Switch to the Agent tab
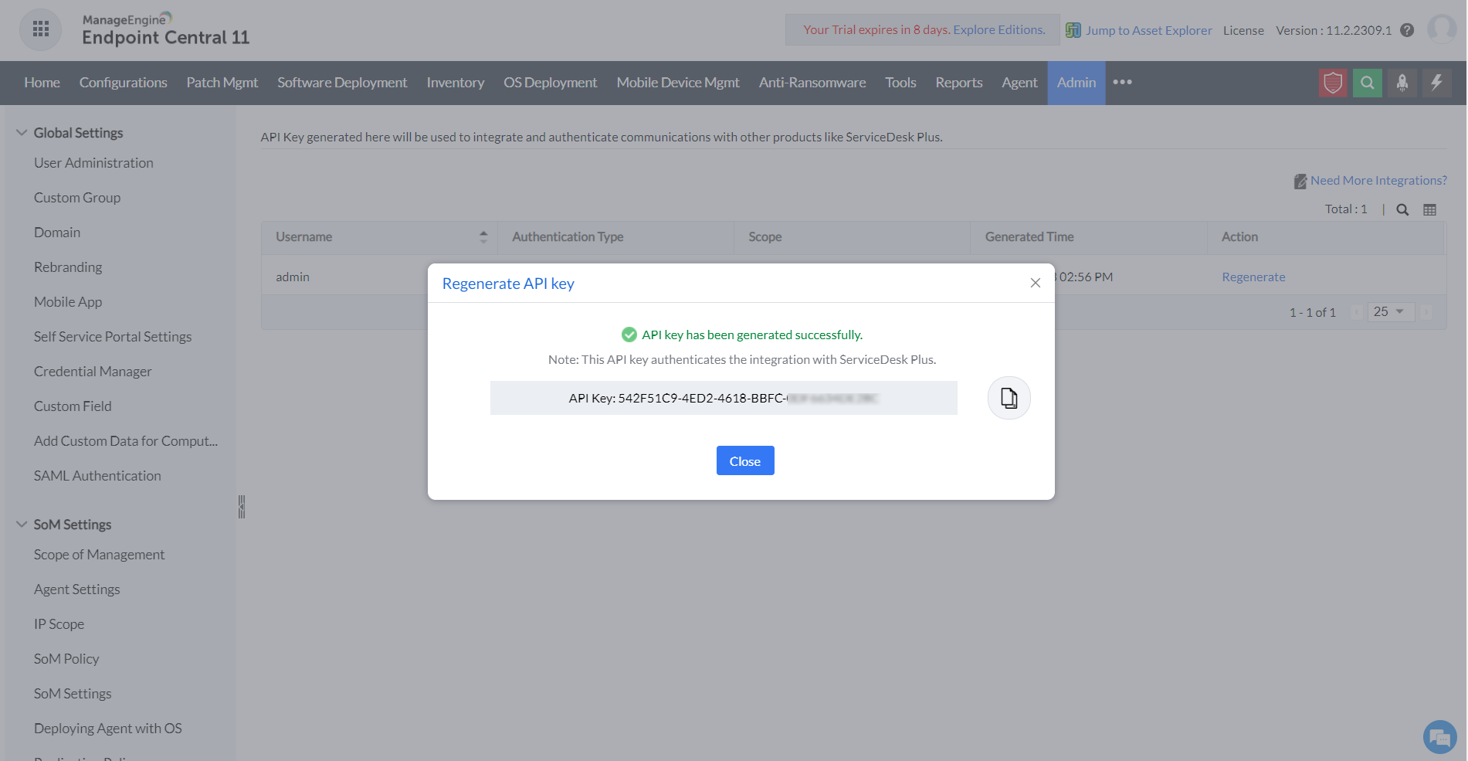Screen dimensions: 1468x761 1019,83
